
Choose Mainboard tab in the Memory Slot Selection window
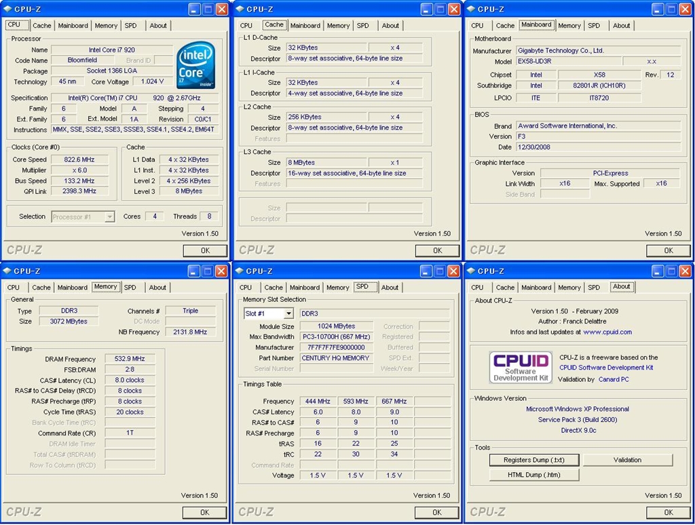(305, 288)
